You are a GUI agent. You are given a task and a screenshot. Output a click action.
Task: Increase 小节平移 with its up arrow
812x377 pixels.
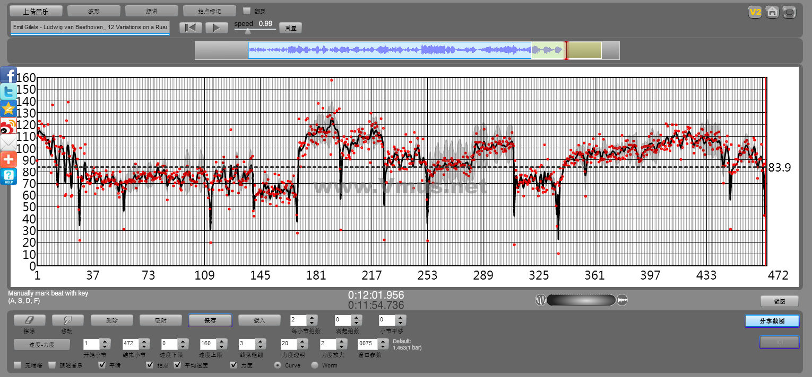[401, 318]
